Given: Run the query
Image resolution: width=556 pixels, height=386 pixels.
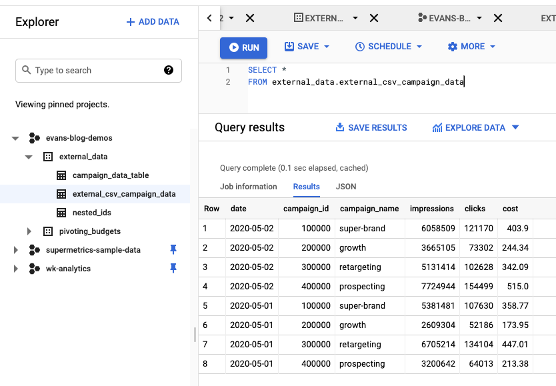Looking at the screenshot, I should (244, 47).
